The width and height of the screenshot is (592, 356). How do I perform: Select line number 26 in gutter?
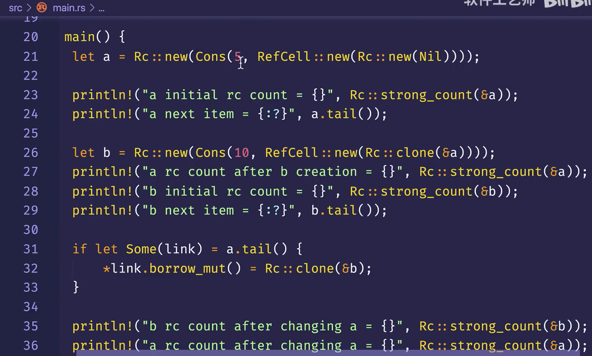31,153
